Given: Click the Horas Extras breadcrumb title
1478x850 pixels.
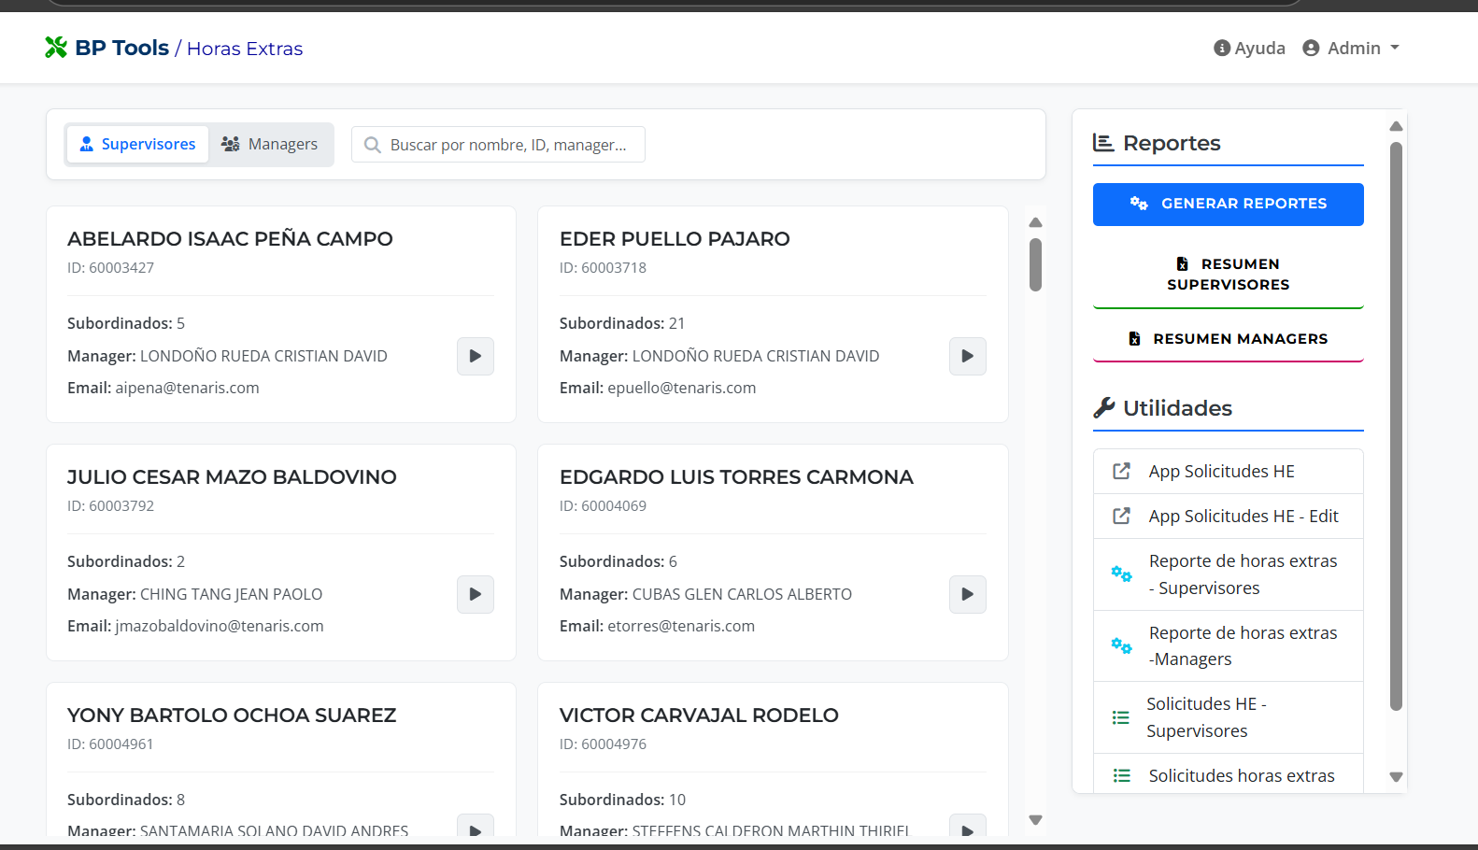Looking at the screenshot, I should pyautogui.click(x=245, y=49).
